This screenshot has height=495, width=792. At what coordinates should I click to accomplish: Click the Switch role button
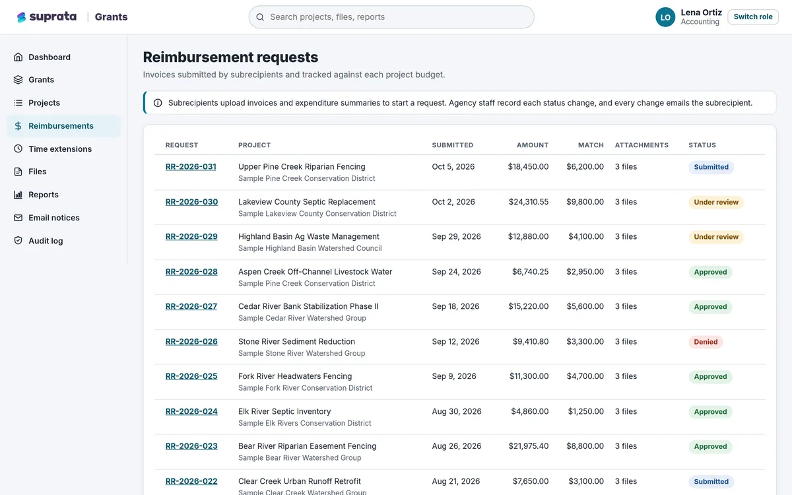click(x=753, y=17)
